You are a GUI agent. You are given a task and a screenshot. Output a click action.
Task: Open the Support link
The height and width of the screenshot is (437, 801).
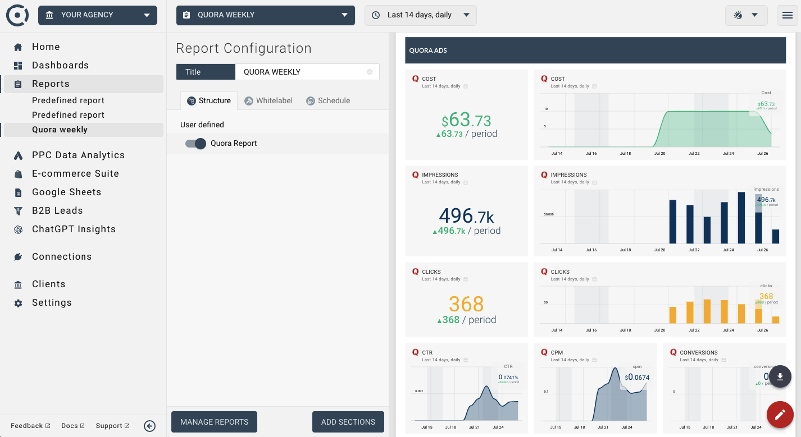(x=112, y=426)
